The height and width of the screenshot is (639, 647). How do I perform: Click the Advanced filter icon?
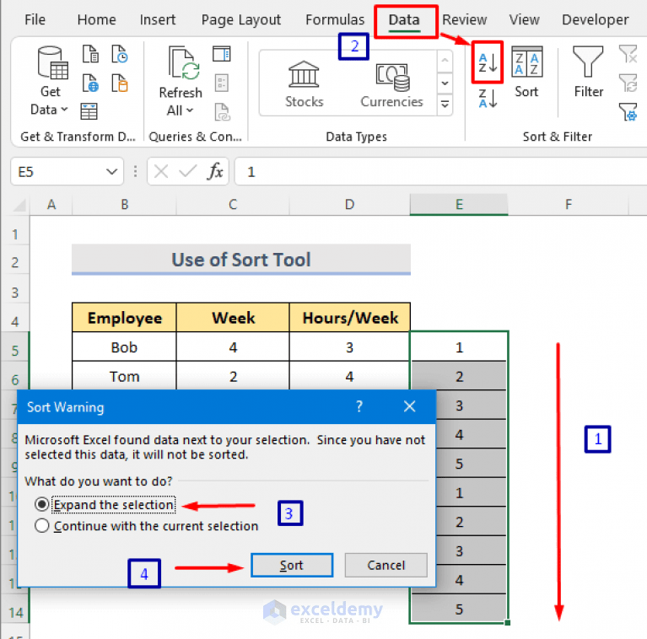pyautogui.click(x=628, y=112)
